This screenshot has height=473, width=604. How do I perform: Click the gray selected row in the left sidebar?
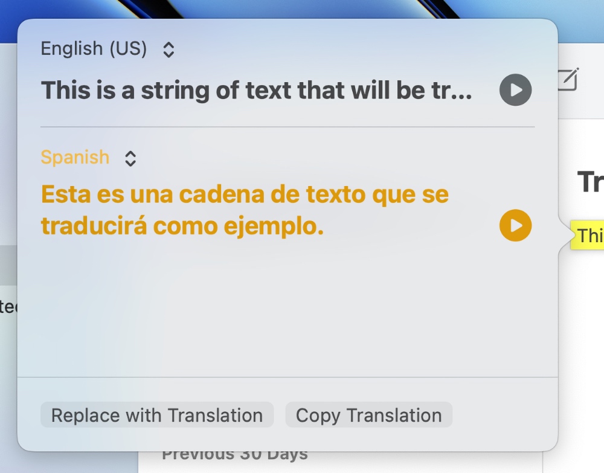point(8,266)
